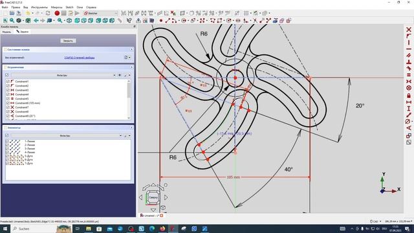Open solver update options dropdown arrow

pos(129,58)
